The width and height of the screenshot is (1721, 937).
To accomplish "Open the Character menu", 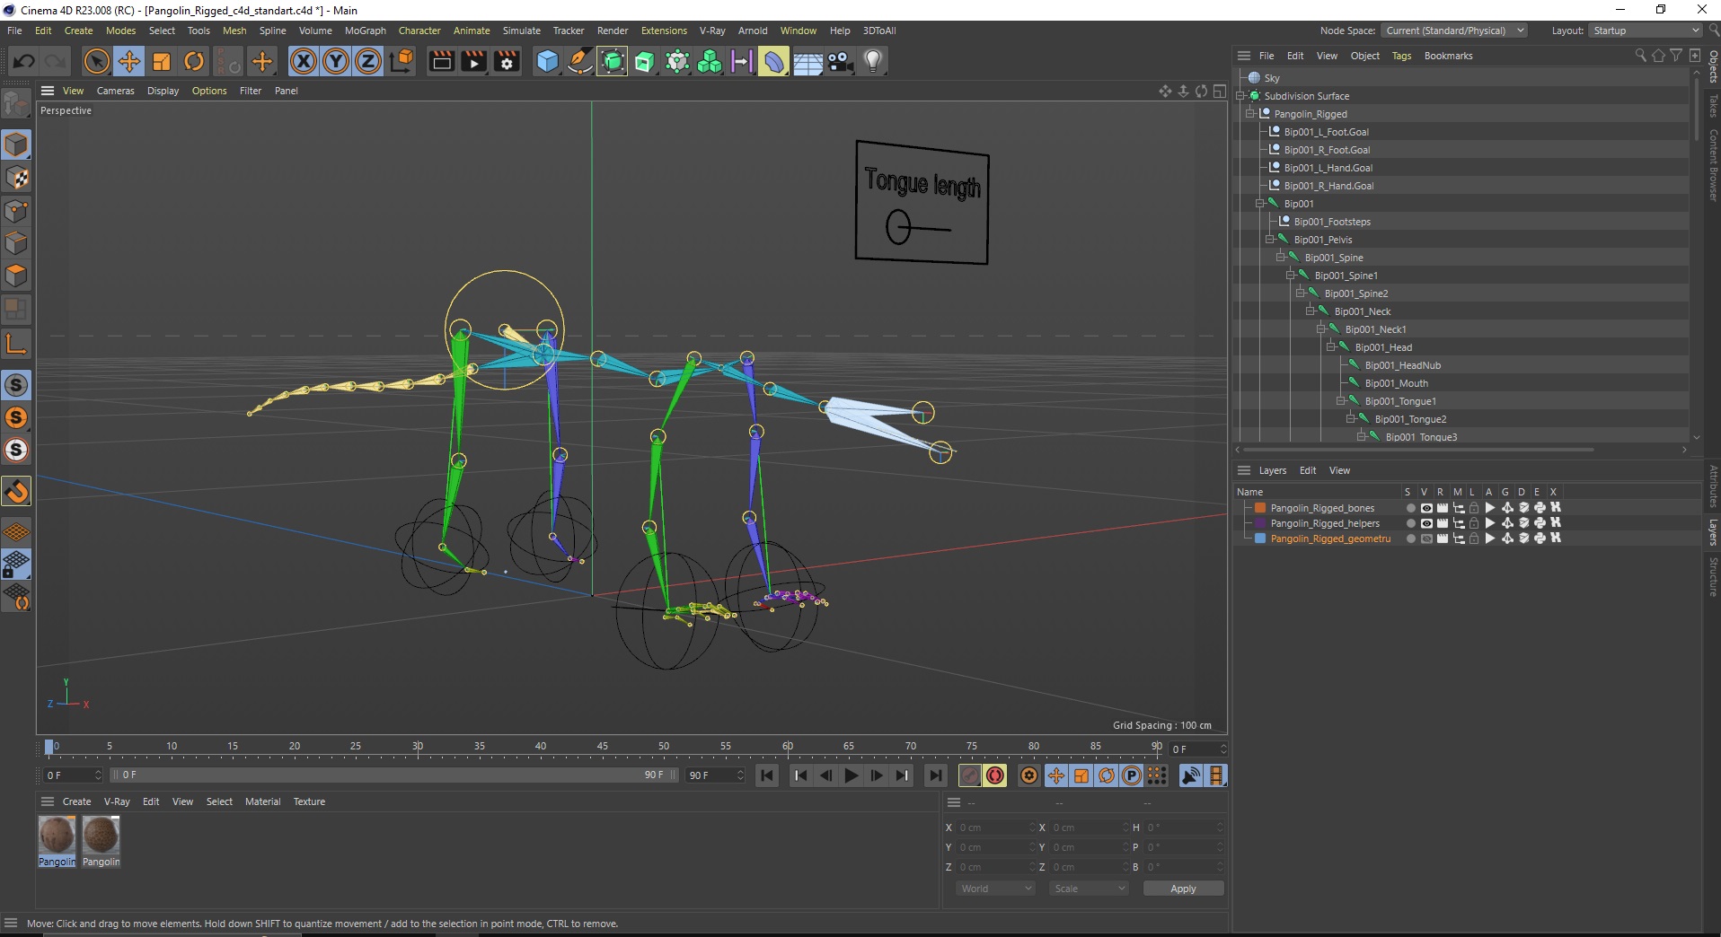I will coord(419,31).
